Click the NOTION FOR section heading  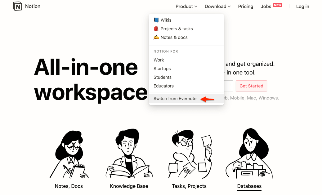click(166, 51)
